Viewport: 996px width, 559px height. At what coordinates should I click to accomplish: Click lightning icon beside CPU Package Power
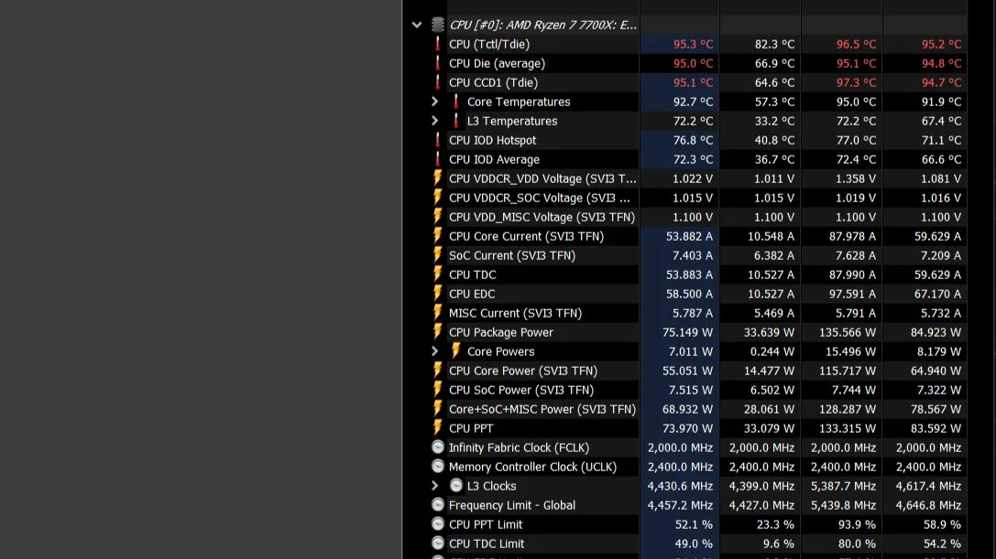coord(438,332)
